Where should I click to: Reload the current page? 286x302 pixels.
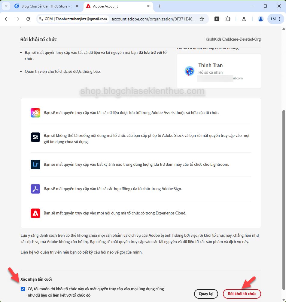coord(28,19)
